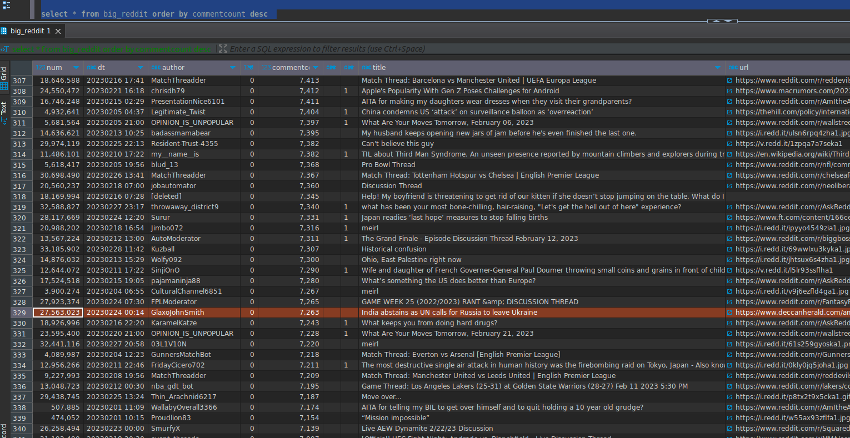The image size is (850, 438).
Task: Open sort dropdown on title column
Action: pyautogui.click(x=718, y=68)
